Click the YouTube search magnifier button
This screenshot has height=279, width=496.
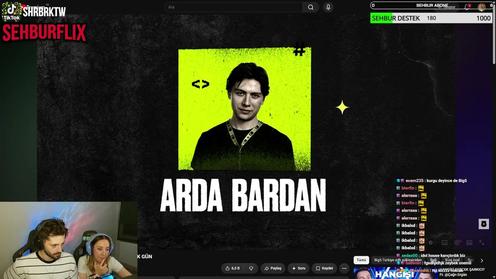311,7
